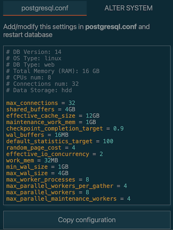Click the max_parallel_workers = 8 line
Viewport: 173px width, 230px height.
click(x=48, y=192)
